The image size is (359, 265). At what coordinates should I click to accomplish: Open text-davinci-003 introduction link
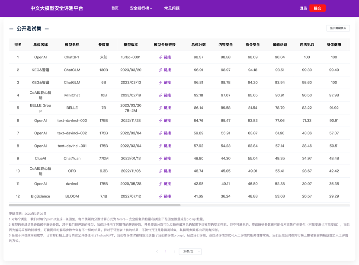[x=165, y=120]
